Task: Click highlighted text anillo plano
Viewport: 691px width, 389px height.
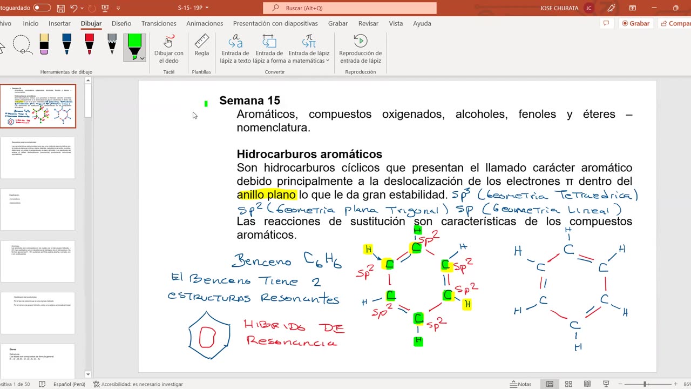Action: (x=267, y=194)
